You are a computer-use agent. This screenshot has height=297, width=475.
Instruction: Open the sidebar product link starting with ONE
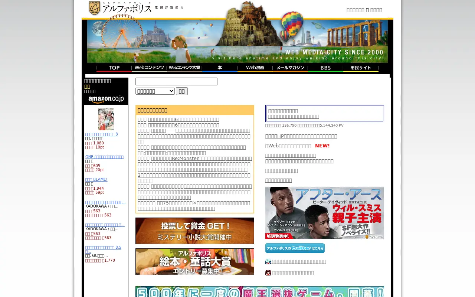point(104,157)
